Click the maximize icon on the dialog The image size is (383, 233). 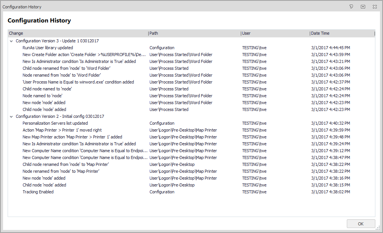tap(362, 6)
